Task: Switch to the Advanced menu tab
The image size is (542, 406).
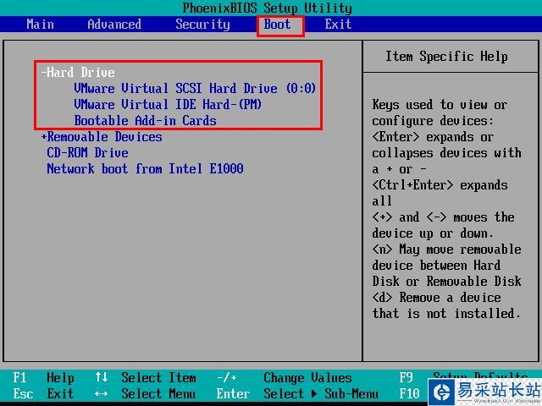Action: click(114, 25)
